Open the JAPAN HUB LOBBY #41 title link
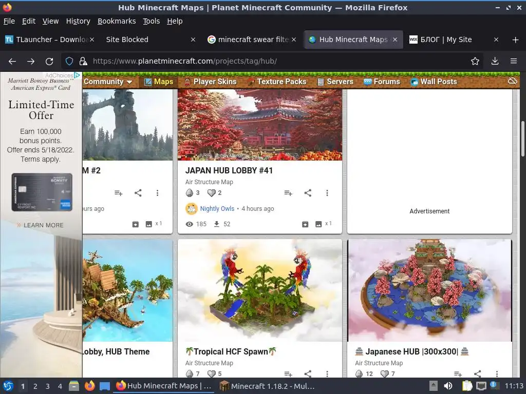 [229, 170]
